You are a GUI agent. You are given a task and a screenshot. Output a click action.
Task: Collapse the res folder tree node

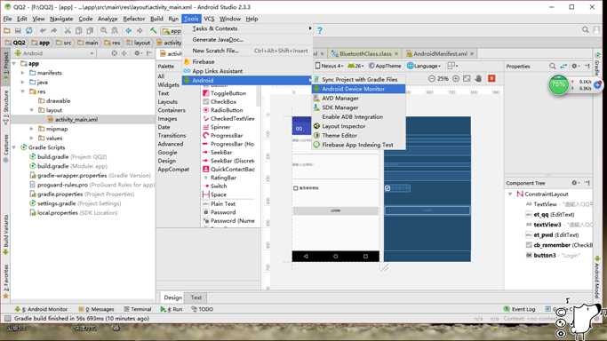pos(23,91)
